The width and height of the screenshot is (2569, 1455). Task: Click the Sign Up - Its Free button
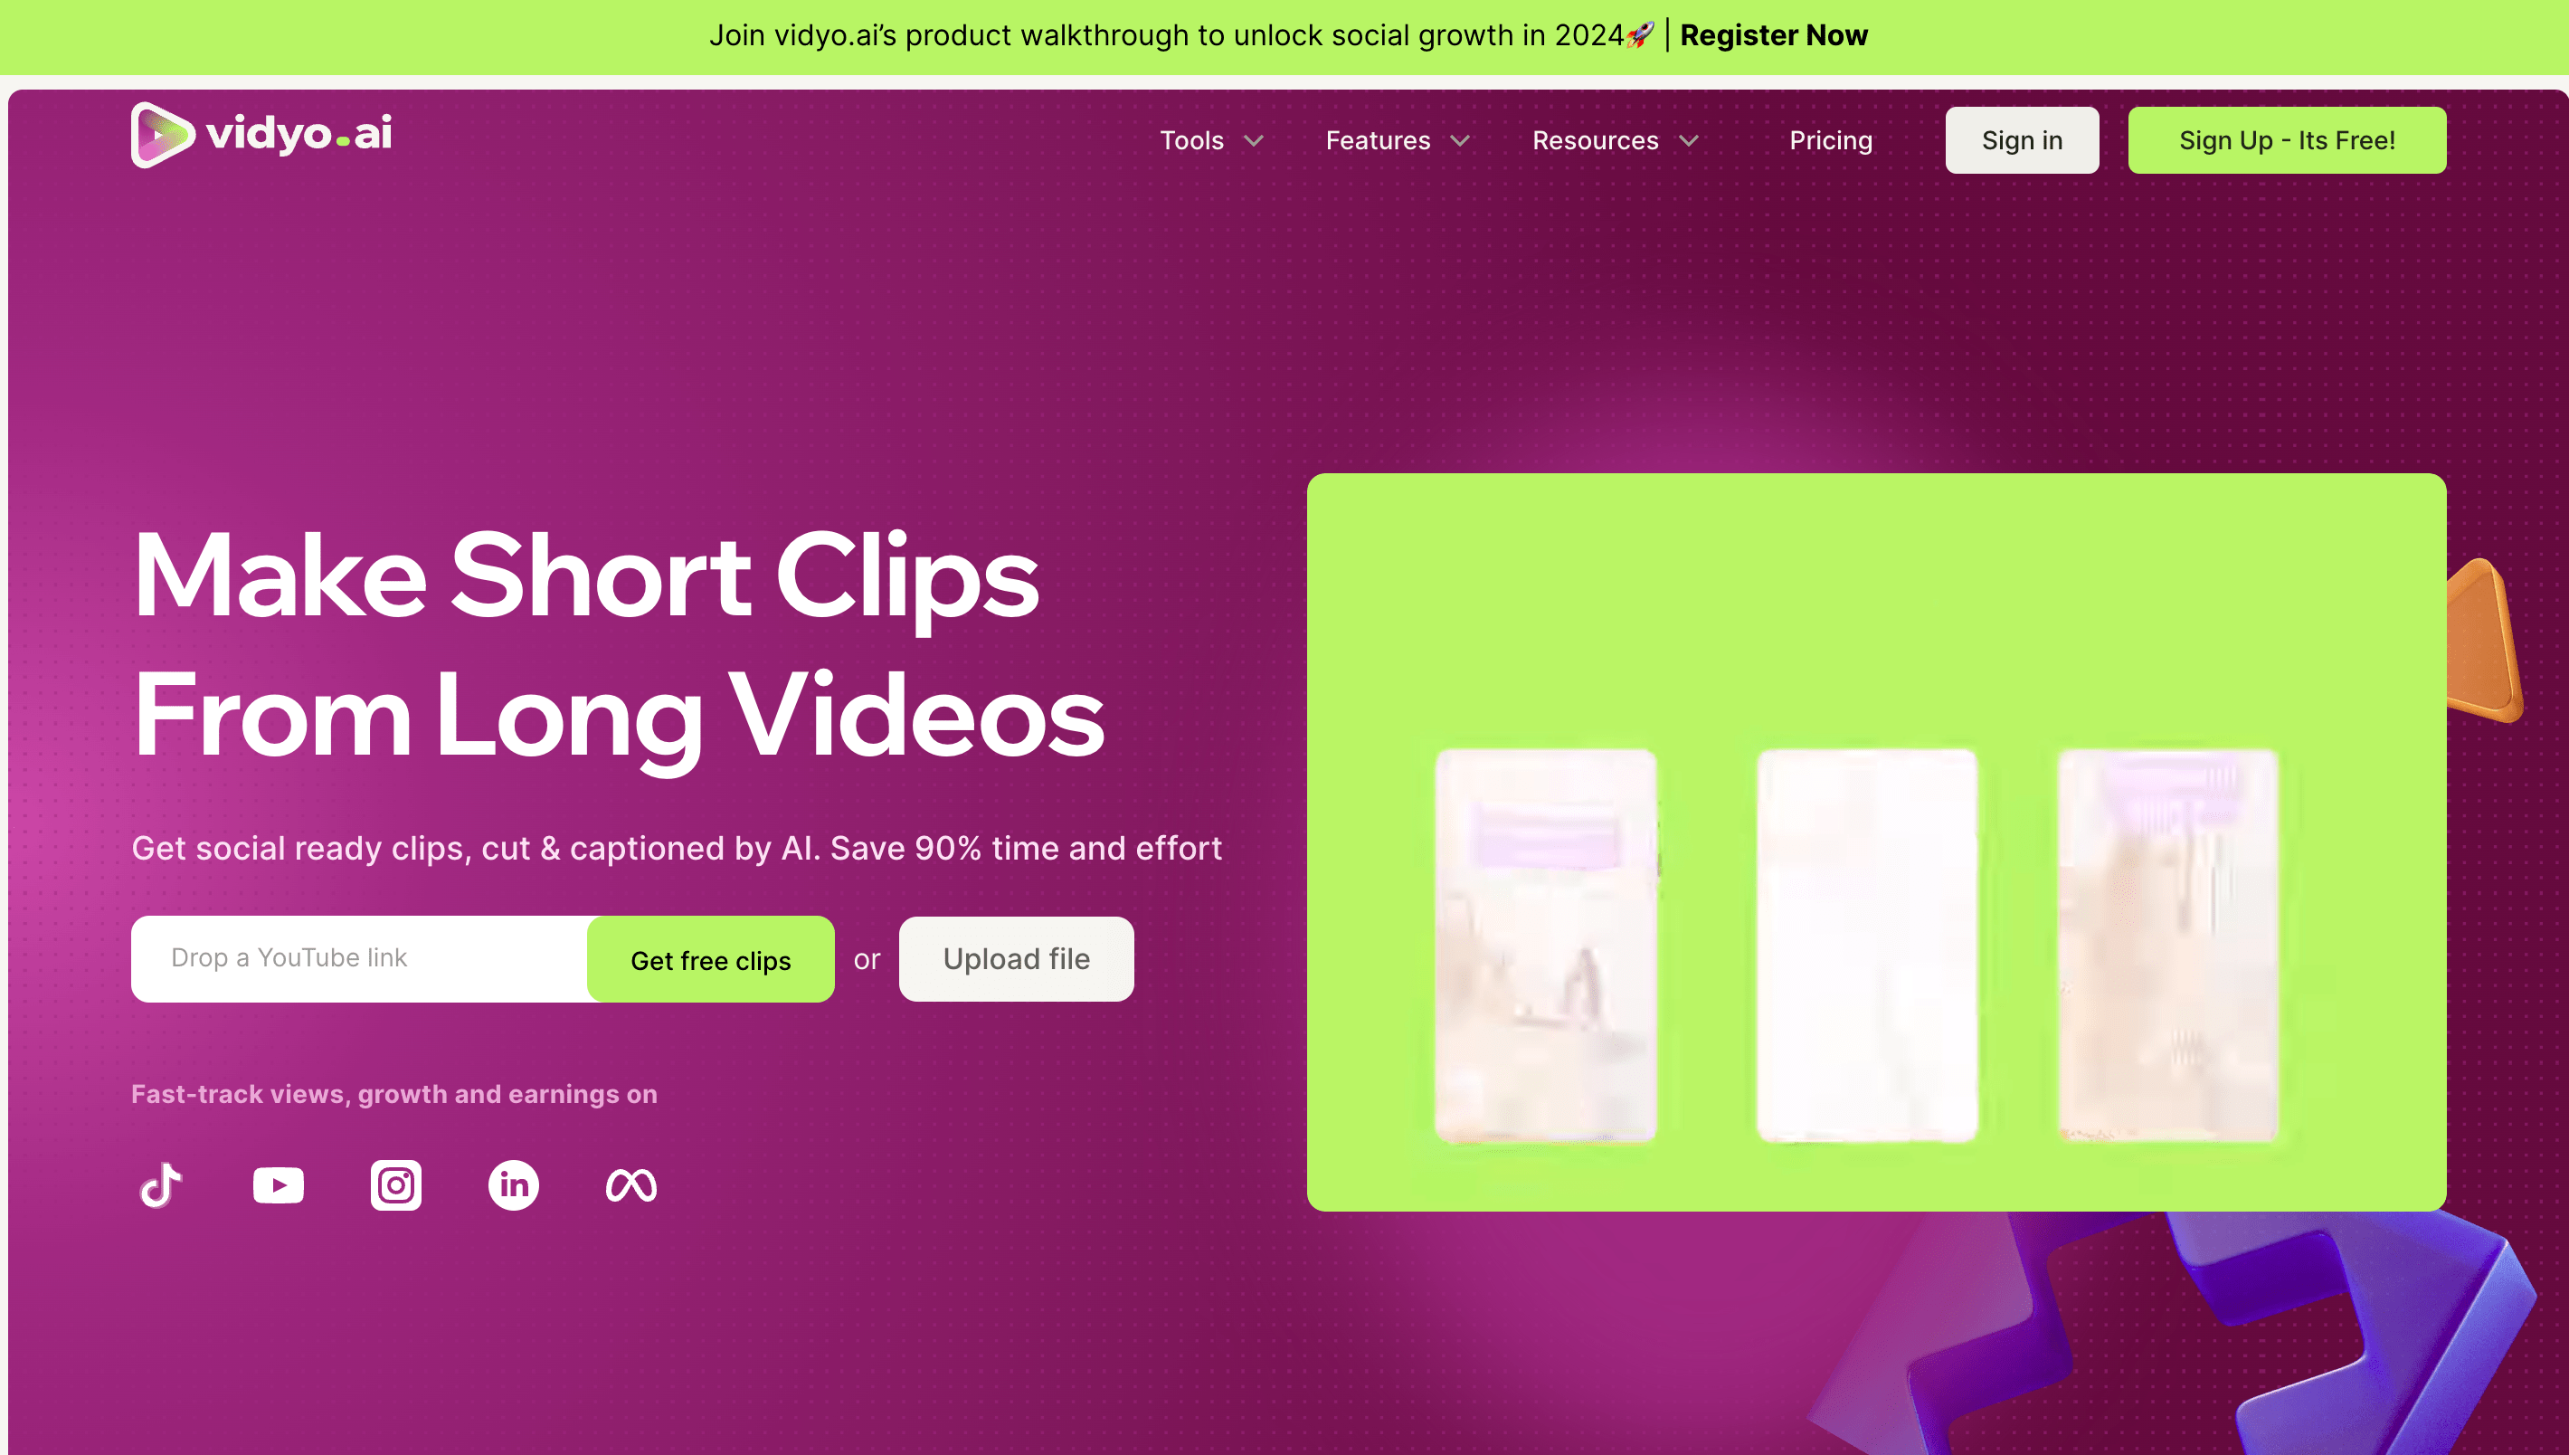[x=2287, y=139]
